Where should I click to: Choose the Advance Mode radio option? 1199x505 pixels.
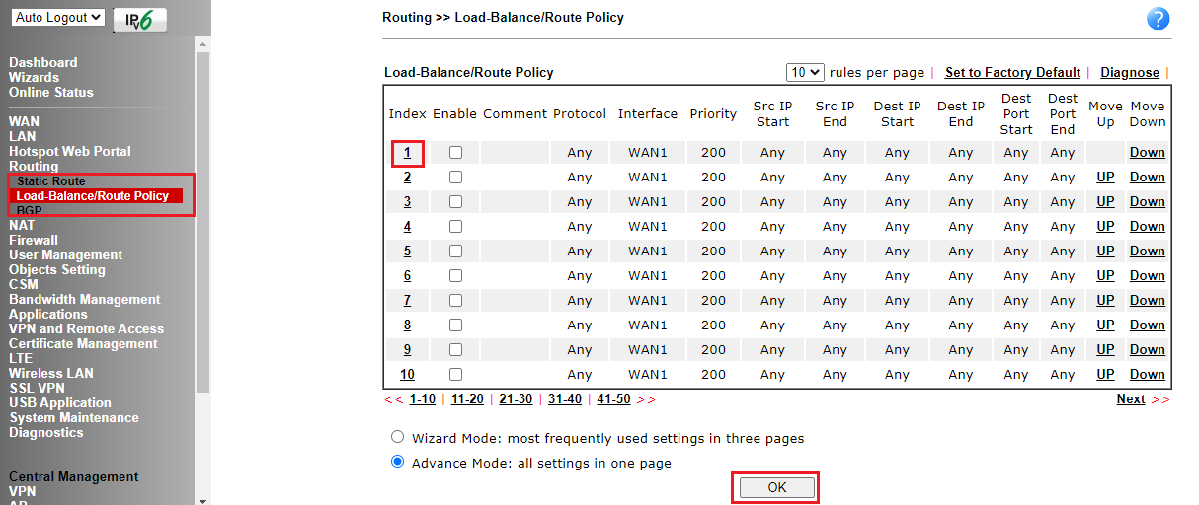[x=398, y=462]
